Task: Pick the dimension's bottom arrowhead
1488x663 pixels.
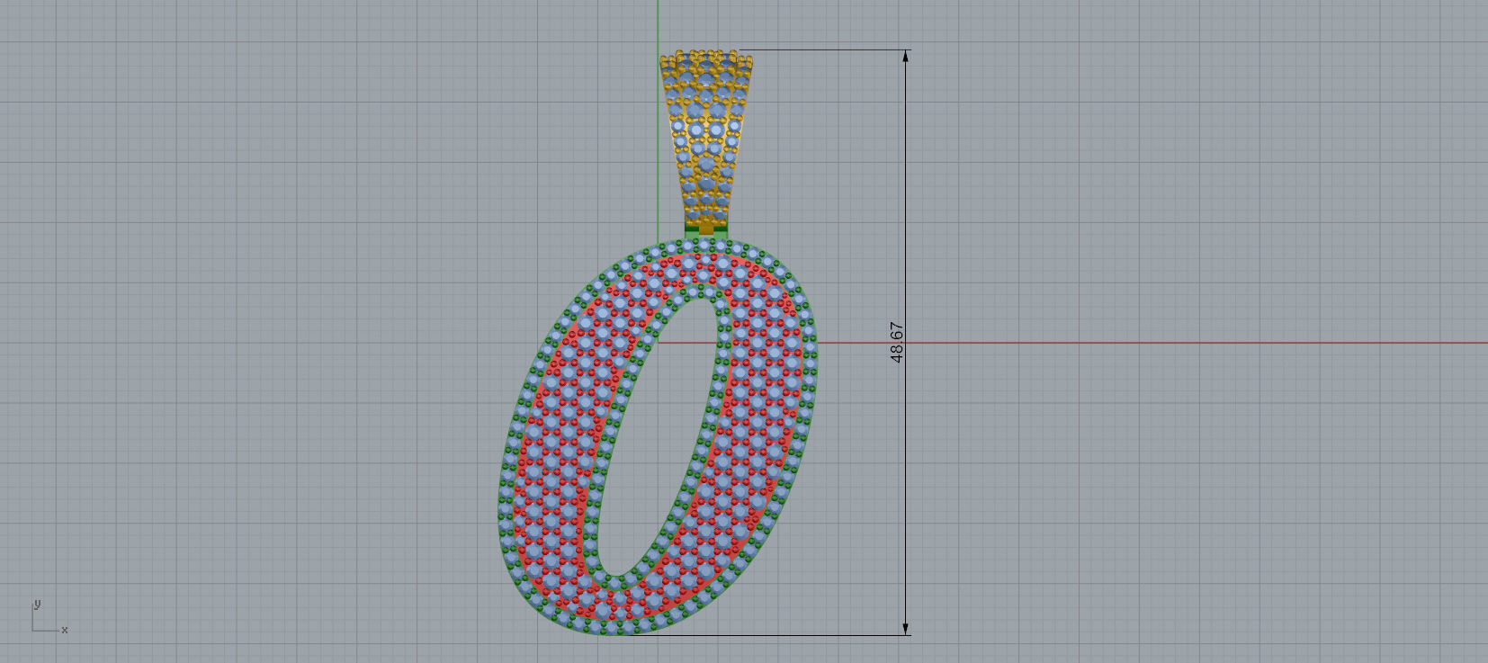Action: coord(905,629)
